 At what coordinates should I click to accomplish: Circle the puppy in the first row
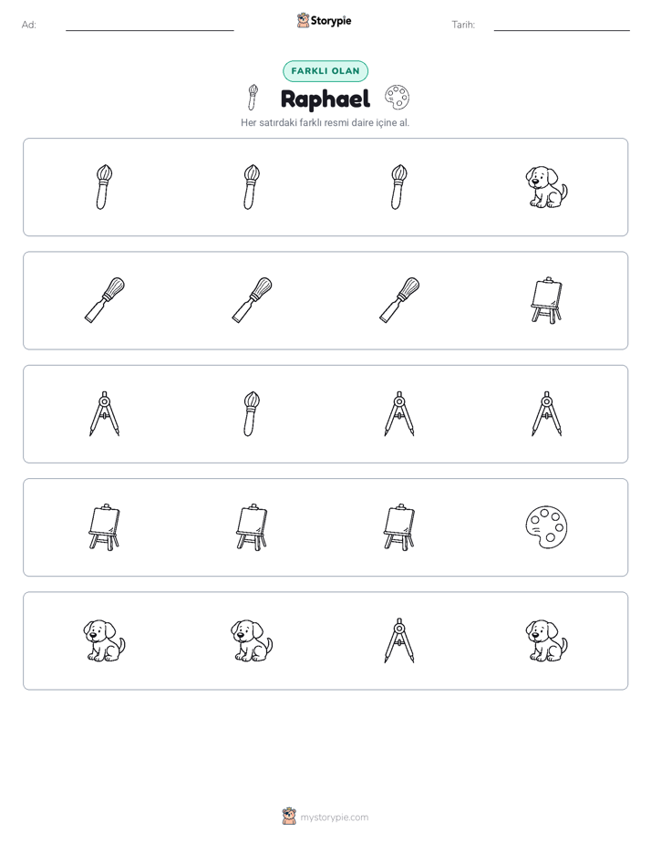click(x=546, y=187)
